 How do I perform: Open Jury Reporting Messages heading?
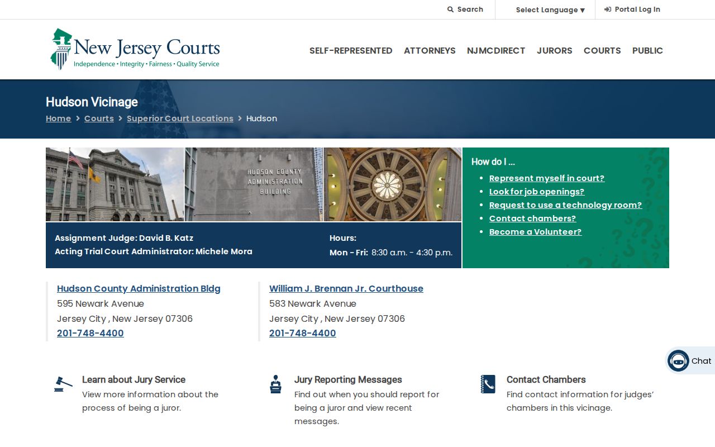348,379
